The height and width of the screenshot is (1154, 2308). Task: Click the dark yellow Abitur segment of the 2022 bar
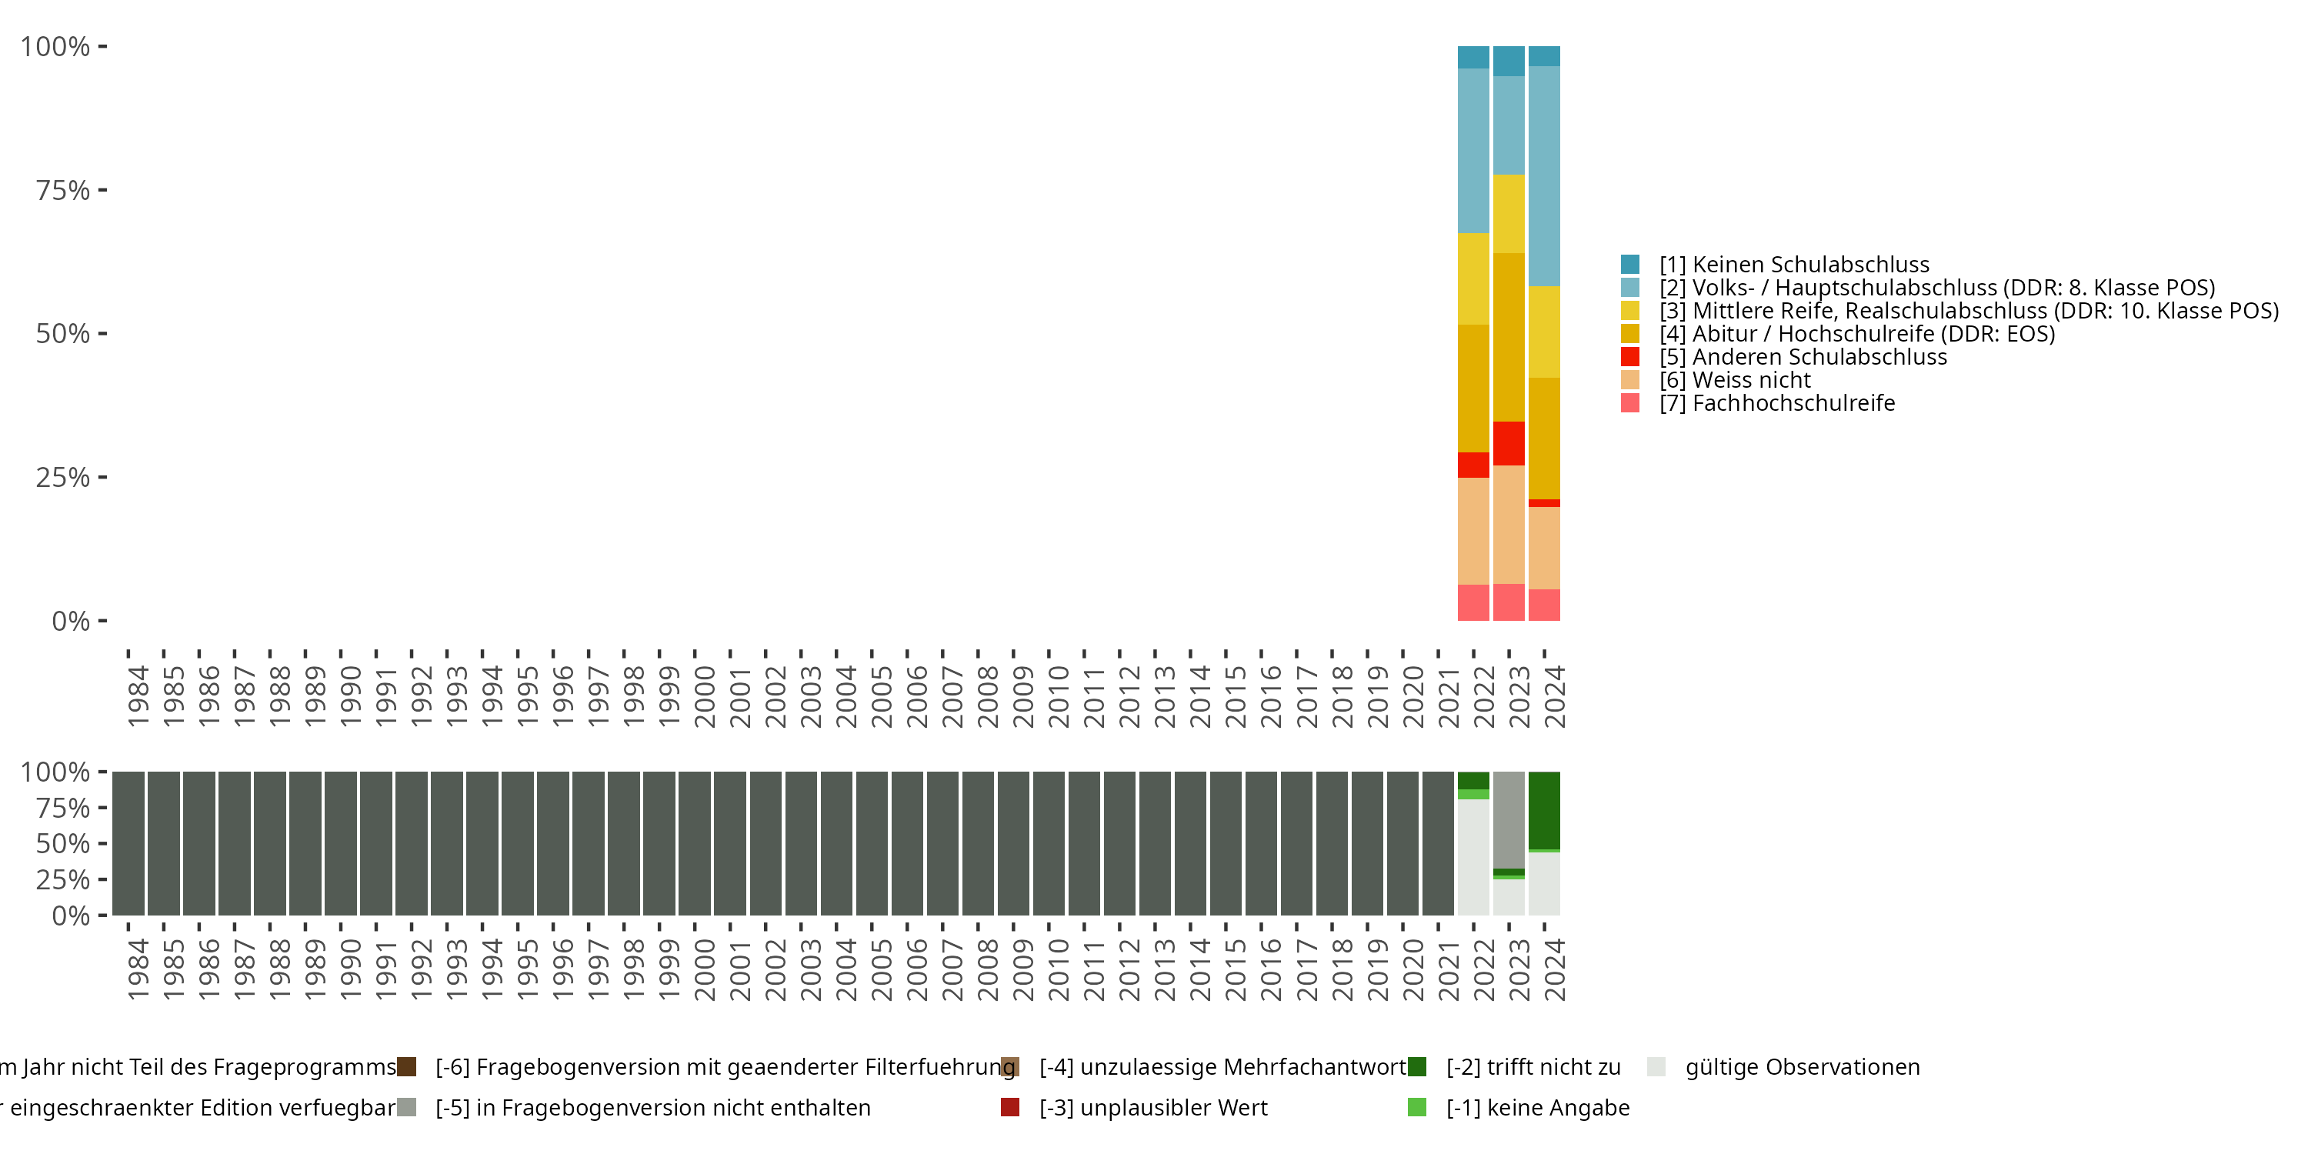(1473, 387)
